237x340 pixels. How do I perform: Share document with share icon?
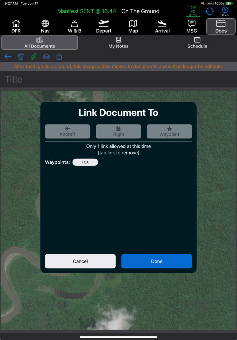59,56
